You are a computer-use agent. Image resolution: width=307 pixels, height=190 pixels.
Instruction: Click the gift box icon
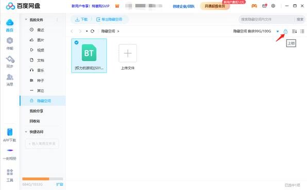tap(117, 6)
